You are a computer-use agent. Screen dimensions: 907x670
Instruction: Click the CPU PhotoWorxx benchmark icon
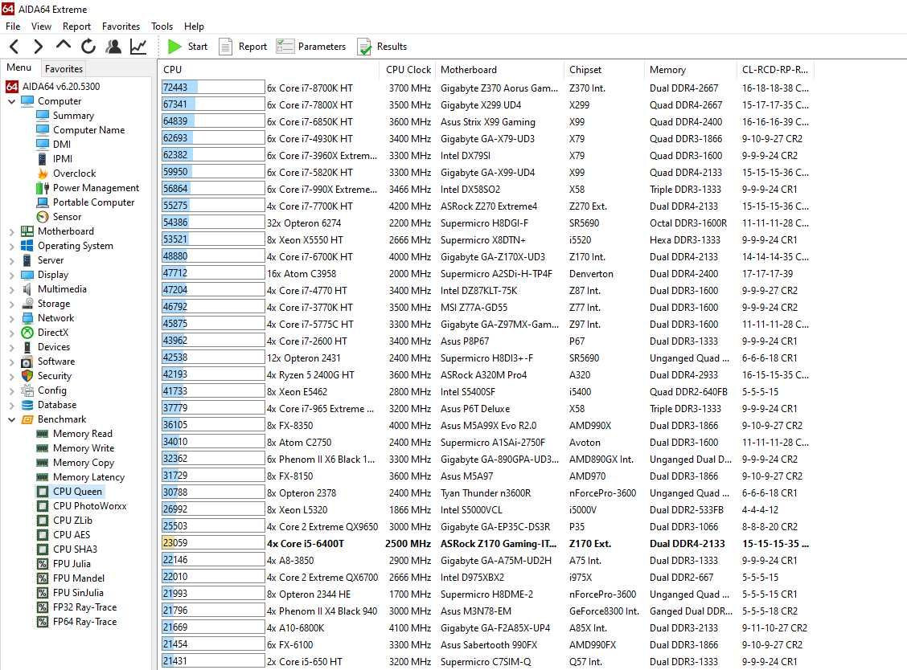point(43,506)
